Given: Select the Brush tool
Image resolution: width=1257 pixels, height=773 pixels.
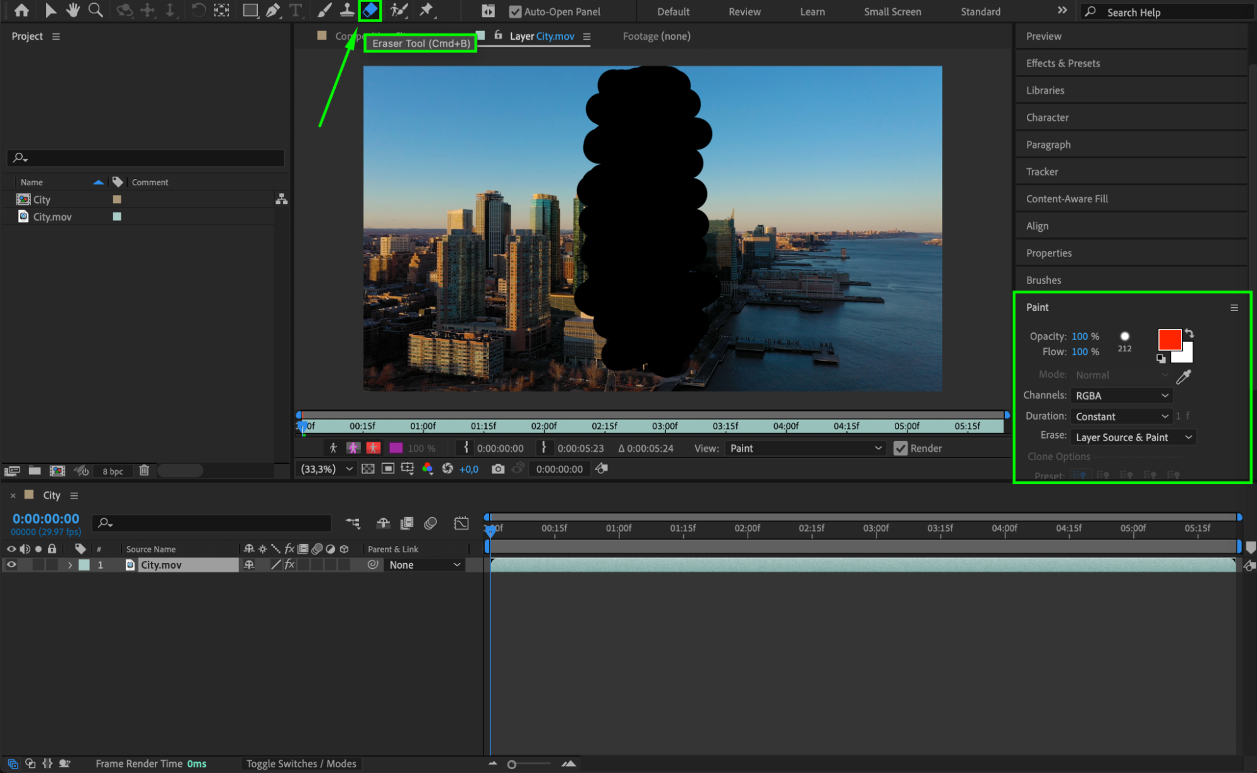Looking at the screenshot, I should [324, 10].
